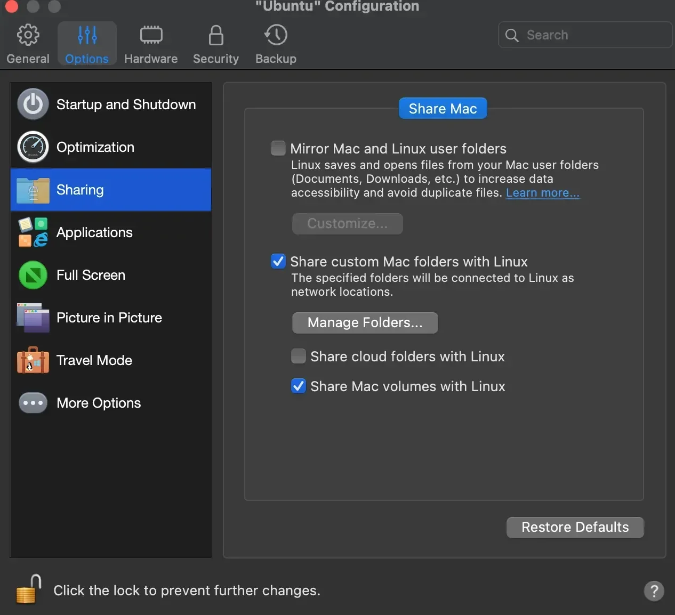
Task: Click the More Options ellipsis icon
Action: [33, 403]
